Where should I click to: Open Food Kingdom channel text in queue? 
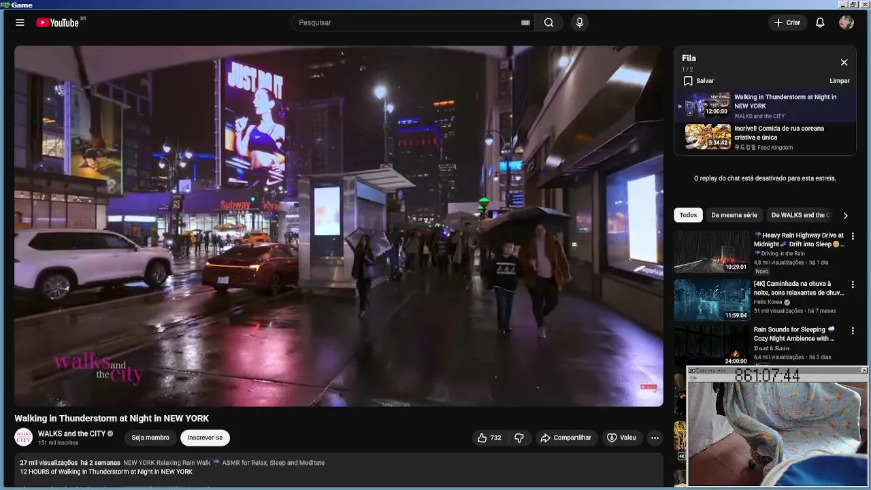click(x=763, y=148)
